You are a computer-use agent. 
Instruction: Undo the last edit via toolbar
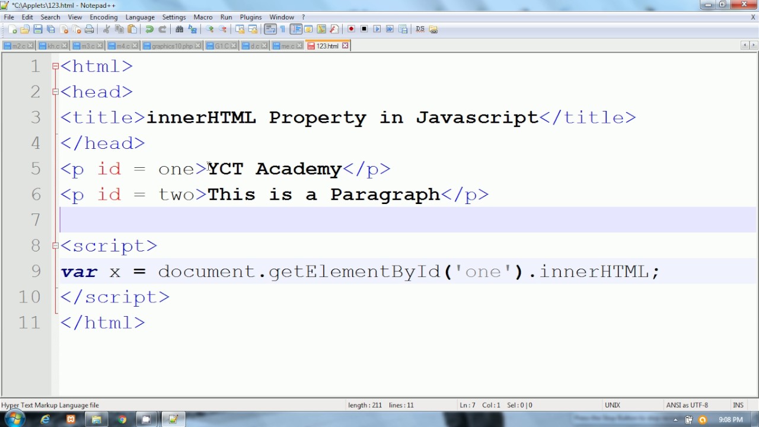pyautogui.click(x=149, y=29)
